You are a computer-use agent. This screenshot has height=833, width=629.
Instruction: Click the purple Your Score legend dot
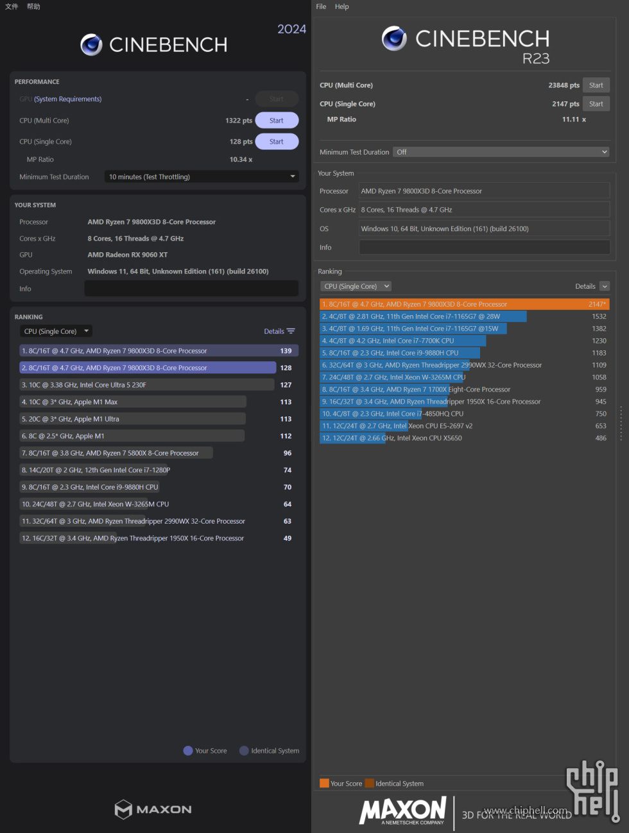click(188, 751)
